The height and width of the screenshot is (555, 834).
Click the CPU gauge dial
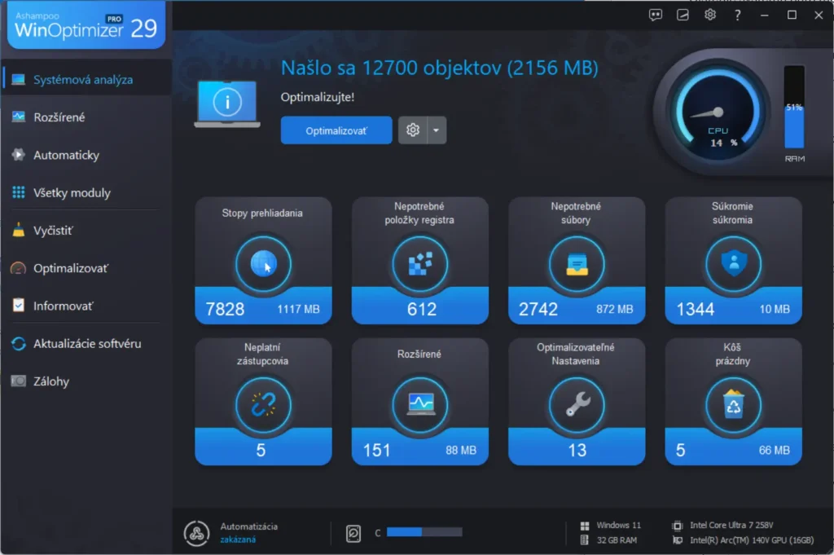pos(718,113)
